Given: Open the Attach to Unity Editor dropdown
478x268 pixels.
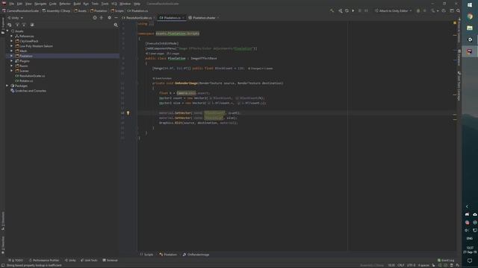Looking at the screenshot, I should coord(394,10).
